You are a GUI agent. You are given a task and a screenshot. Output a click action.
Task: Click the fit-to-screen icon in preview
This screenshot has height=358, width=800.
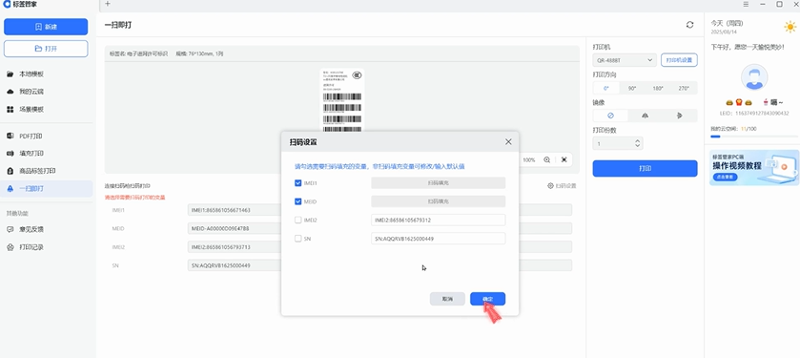[564, 159]
